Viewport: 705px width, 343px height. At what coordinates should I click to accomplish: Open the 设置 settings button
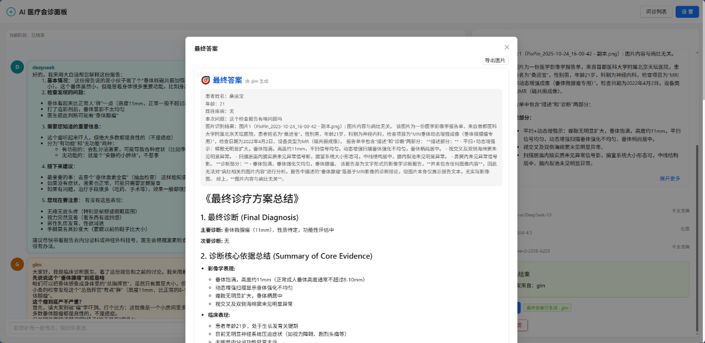tap(687, 12)
